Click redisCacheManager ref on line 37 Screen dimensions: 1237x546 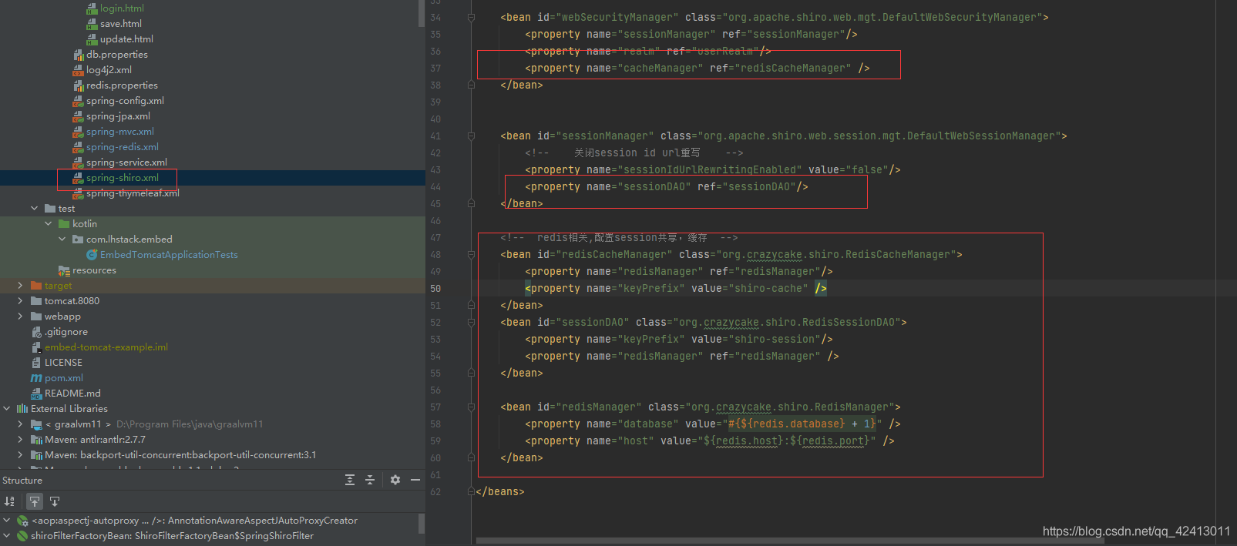coord(792,69)
